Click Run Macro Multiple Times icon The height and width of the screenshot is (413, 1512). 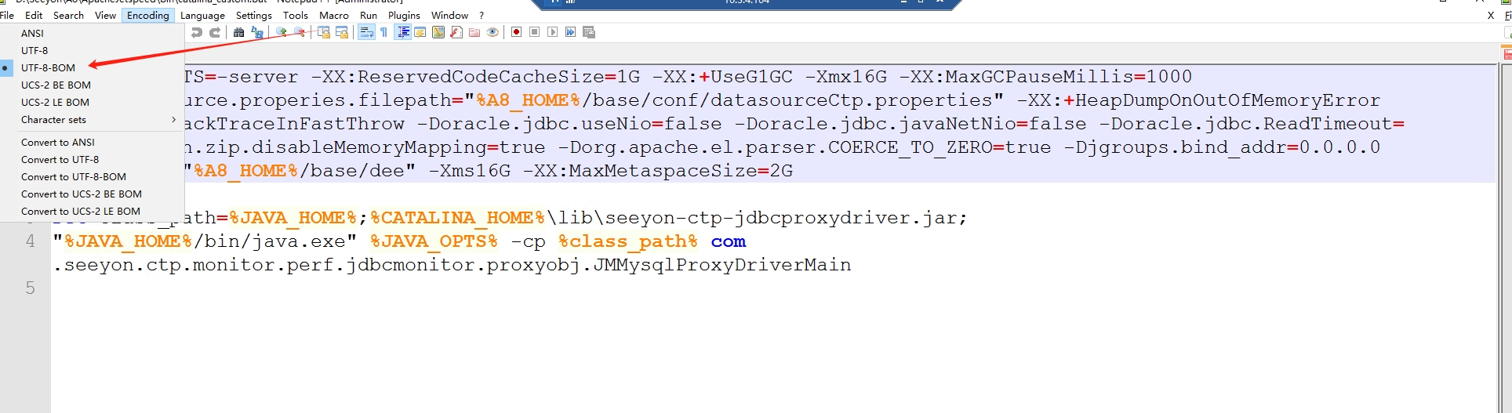[571, 32]
